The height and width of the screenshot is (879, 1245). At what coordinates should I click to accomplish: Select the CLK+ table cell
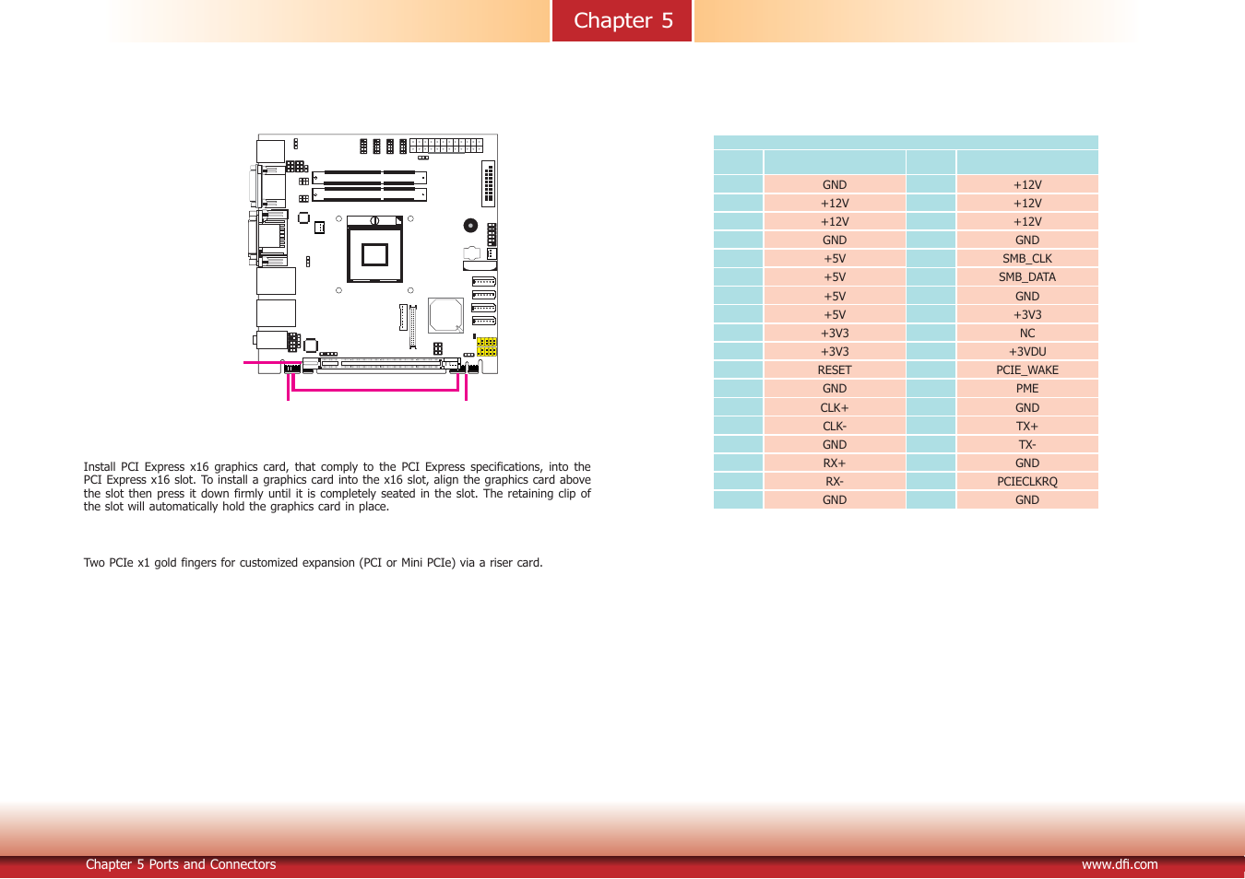coord(835,408)
